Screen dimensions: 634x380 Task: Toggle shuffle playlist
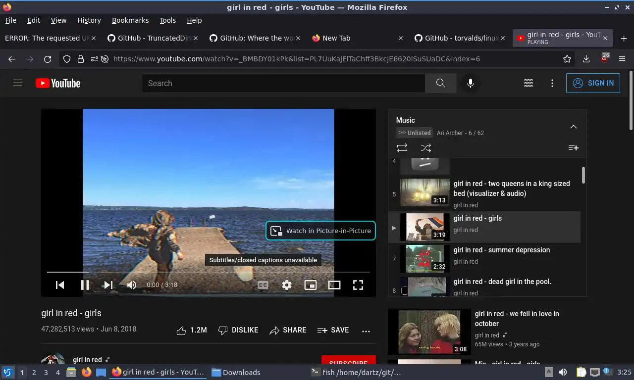[x=426, y=148]
